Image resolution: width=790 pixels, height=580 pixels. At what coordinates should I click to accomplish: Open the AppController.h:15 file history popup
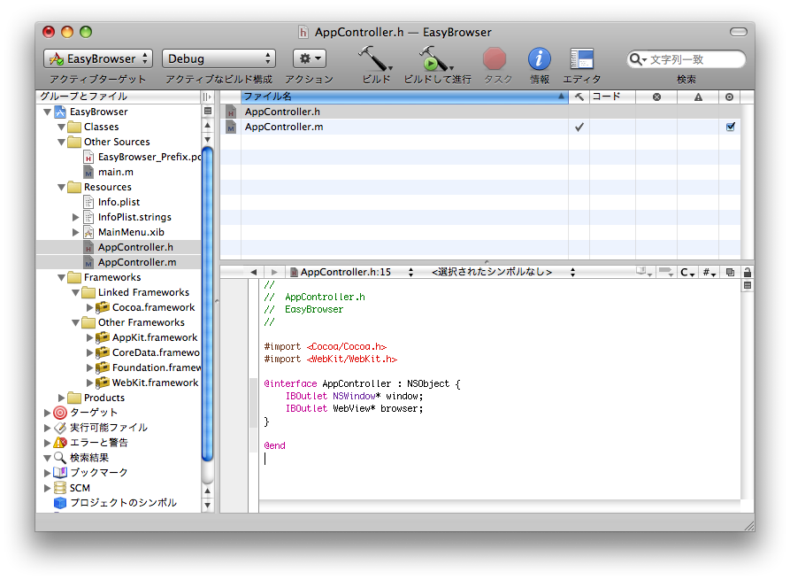pyautogui.click(x=352, y=273)
